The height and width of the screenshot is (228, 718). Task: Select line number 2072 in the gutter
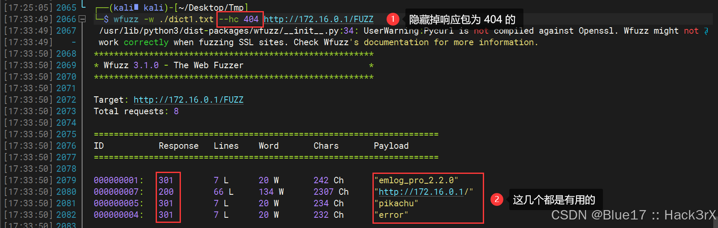click(x=66, y=100)
